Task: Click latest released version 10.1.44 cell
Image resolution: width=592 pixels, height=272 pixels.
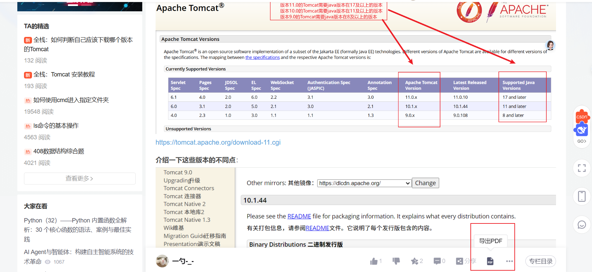Action: point(460,106)
